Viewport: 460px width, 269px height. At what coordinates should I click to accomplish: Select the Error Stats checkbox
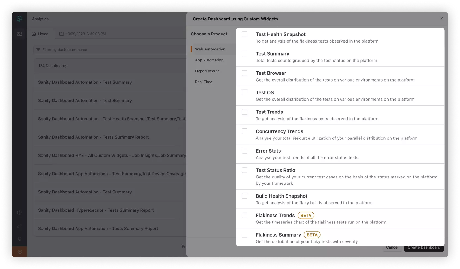pyautogui.click(x=244, y=151)
